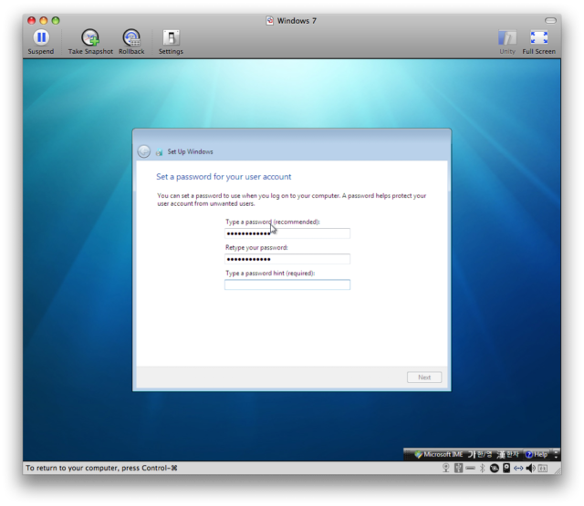
Task: Click the flat port device status icon
Action: pyautogui.click(x=471, y=468)
